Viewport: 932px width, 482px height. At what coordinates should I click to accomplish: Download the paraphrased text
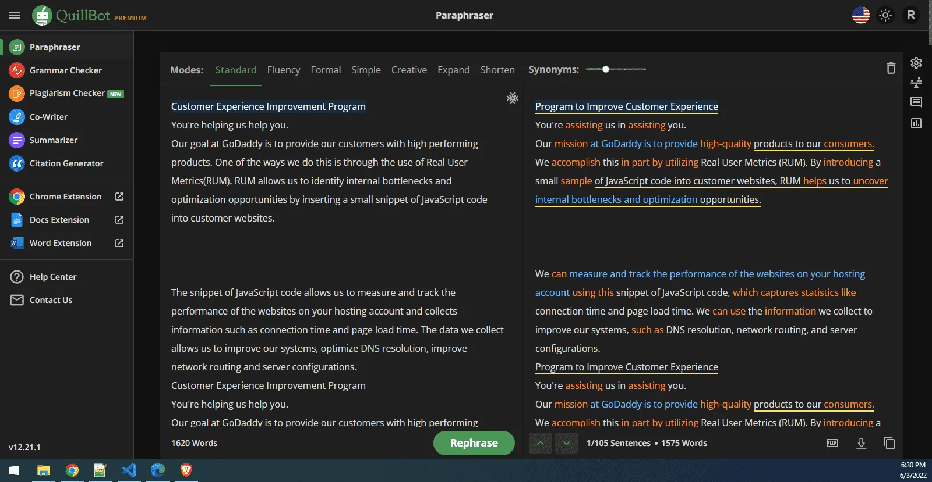[x=861, y=443]
